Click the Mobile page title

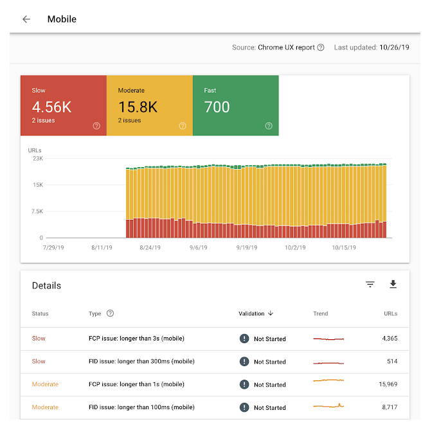pyautogui.click(x=62, y=19)
